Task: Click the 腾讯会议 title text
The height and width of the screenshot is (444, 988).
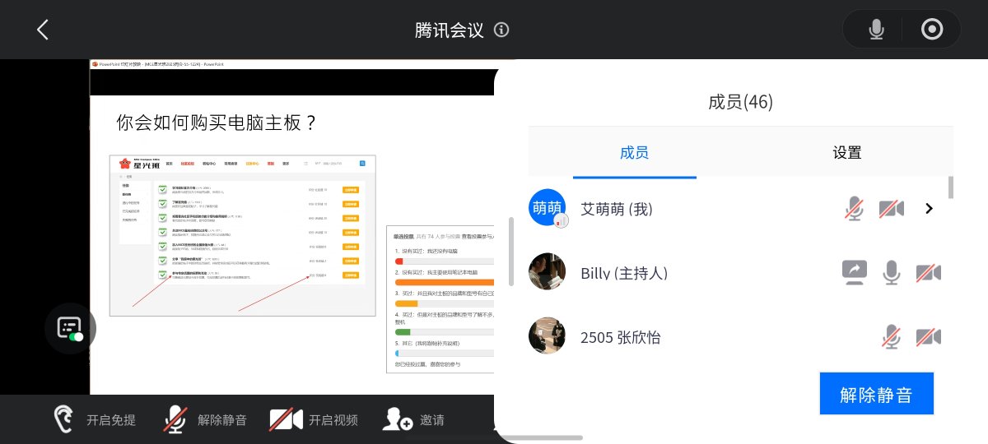Action: click(x=449, y=30)
